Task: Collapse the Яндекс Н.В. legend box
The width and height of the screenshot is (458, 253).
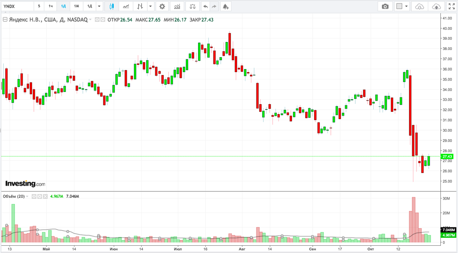Action: [5, 19]
